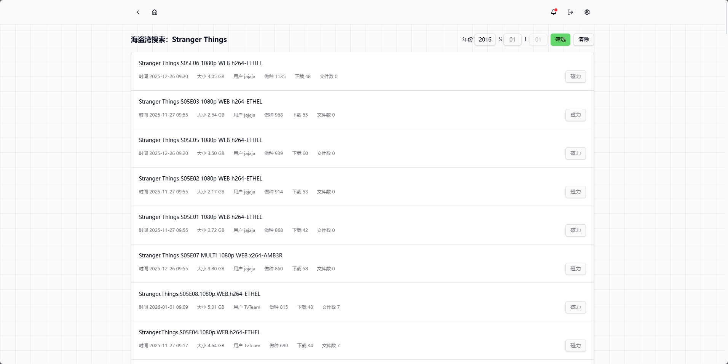This screenshot has width=728, height=364.
Task: Click time '2026-01-01 09:09' in S05E08 row
Action: click(x=169, y=307)
